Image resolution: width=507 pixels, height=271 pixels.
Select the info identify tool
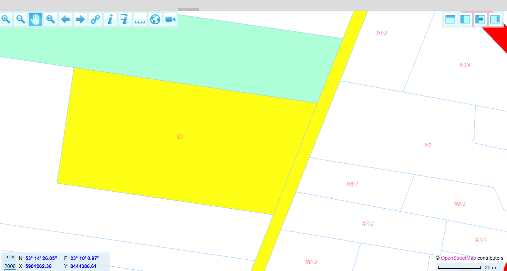click(110, 19)
